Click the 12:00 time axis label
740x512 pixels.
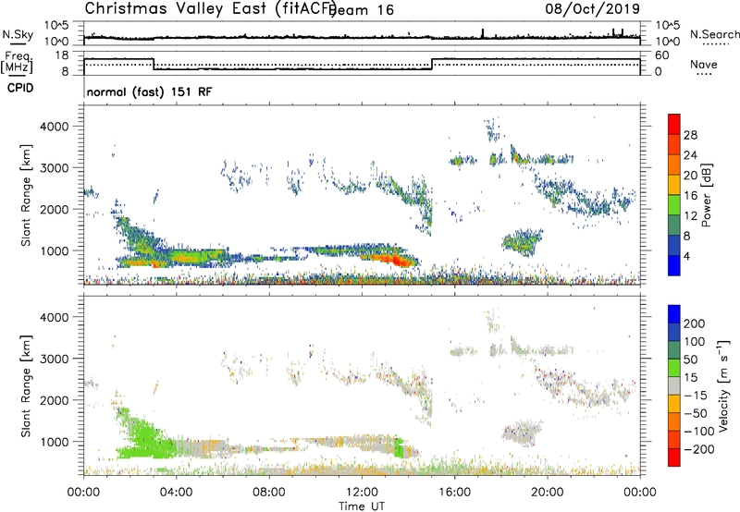tap(362, 493)
